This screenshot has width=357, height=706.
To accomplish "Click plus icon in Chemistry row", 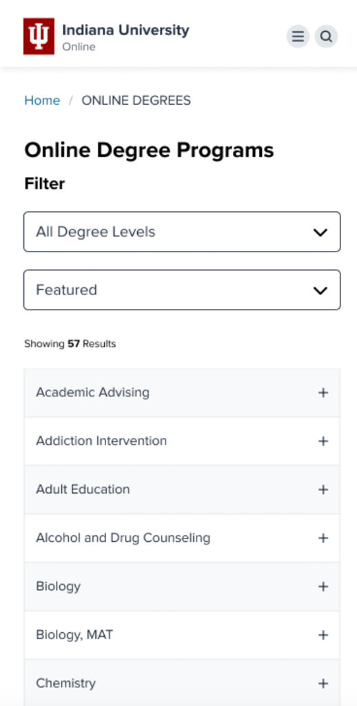I will (x=323, y=683).
